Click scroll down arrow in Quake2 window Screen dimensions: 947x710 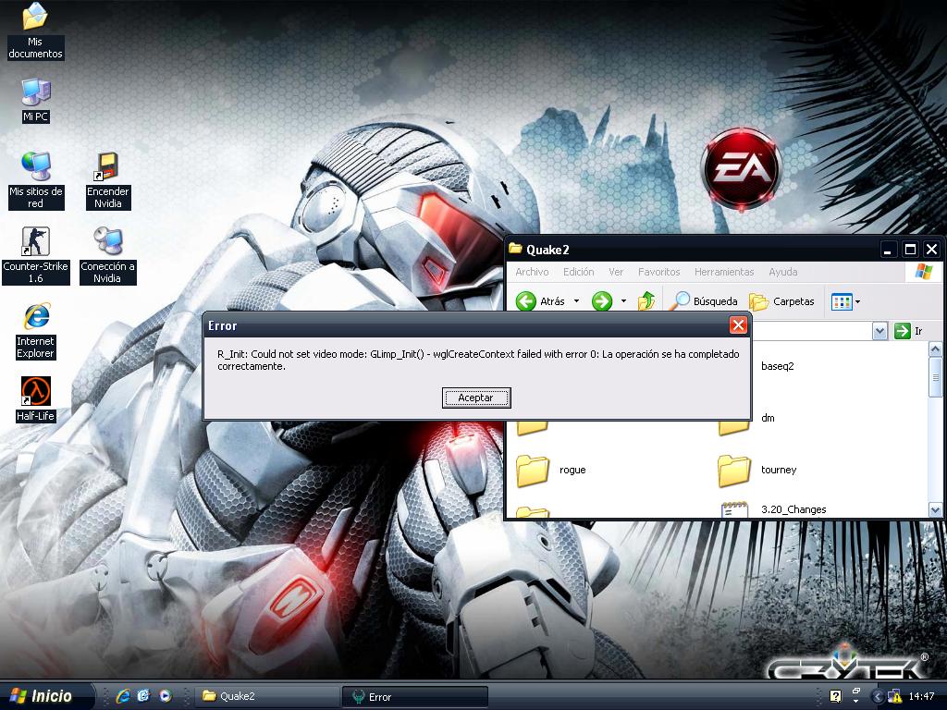tap(935, 510)
